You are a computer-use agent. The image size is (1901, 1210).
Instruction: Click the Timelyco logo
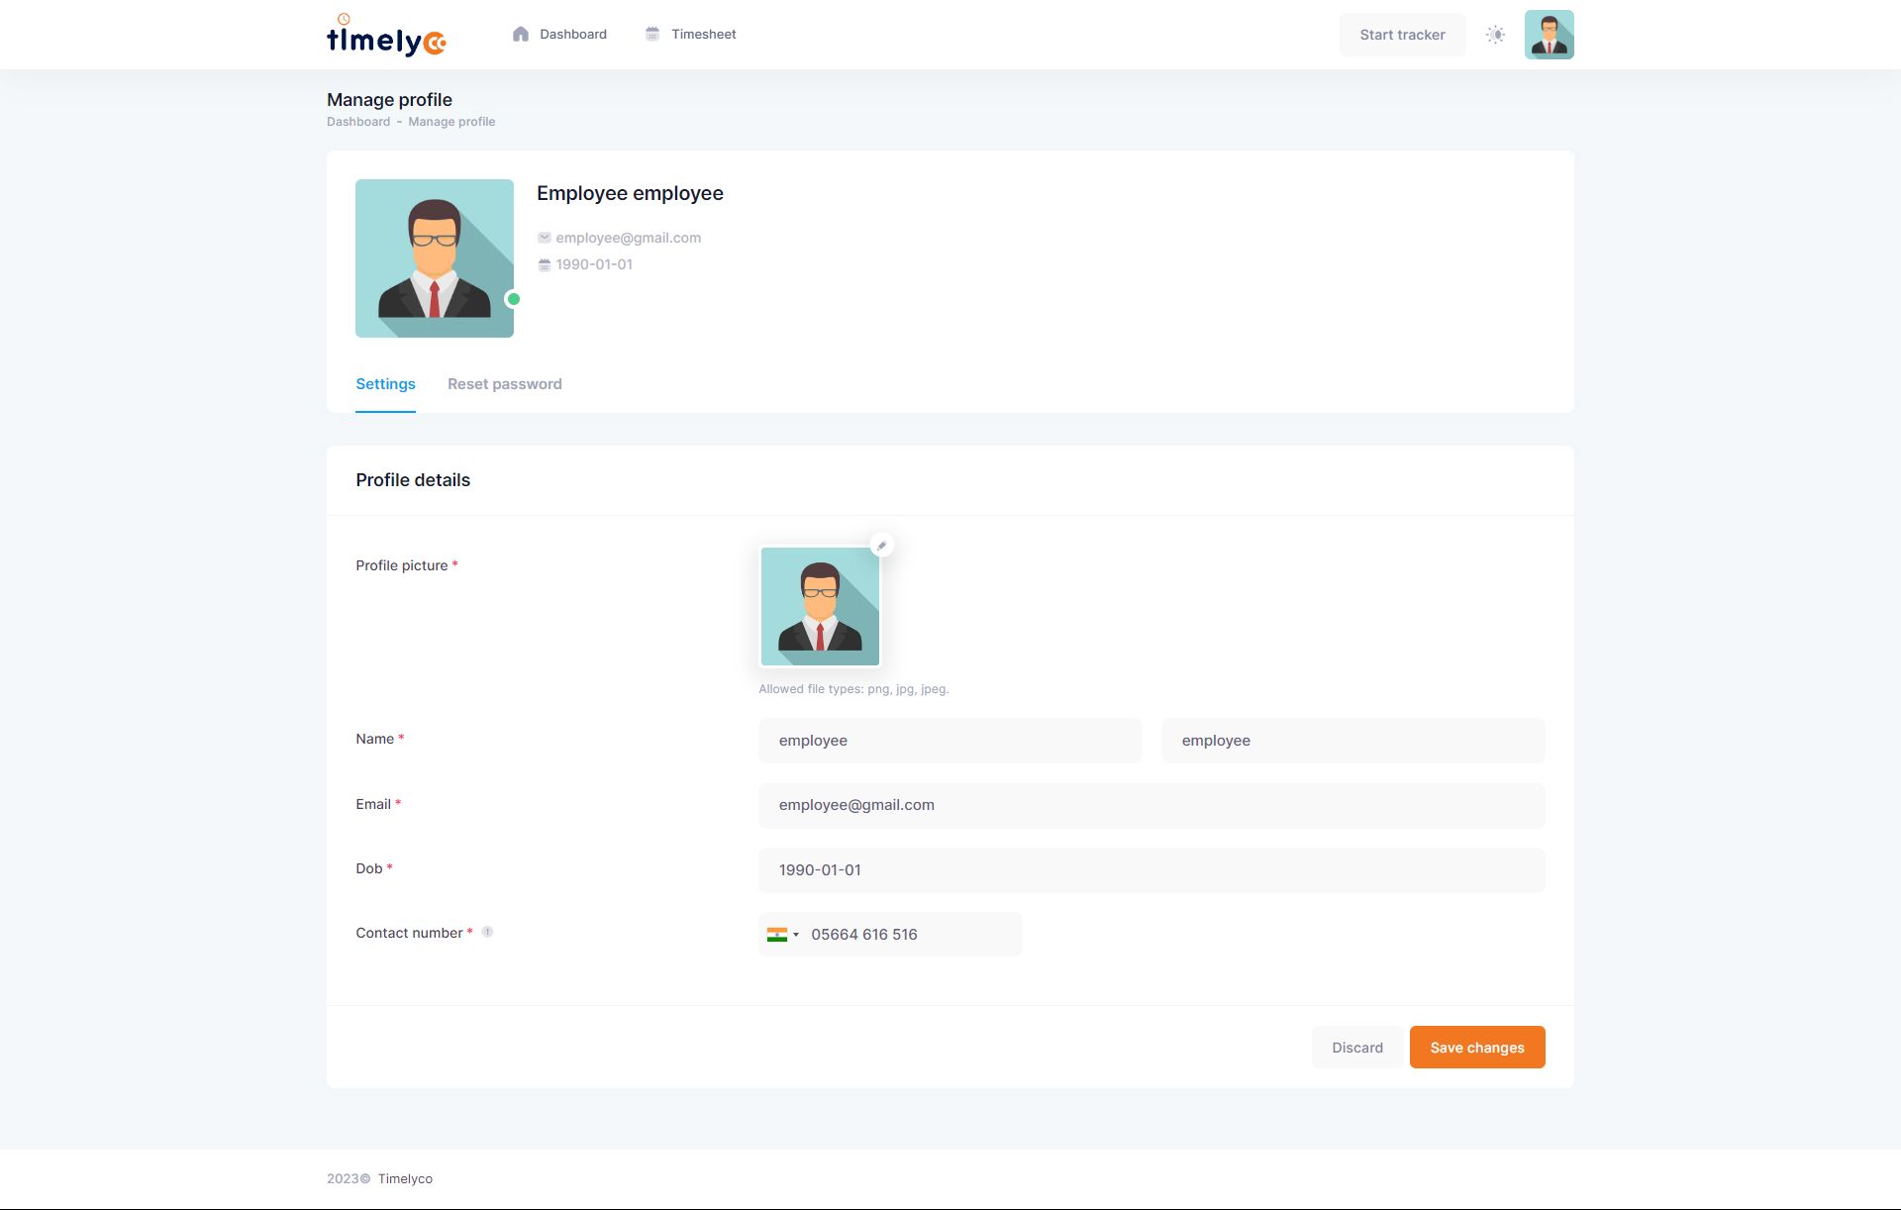pyautogui.click(x=386, y=36)
